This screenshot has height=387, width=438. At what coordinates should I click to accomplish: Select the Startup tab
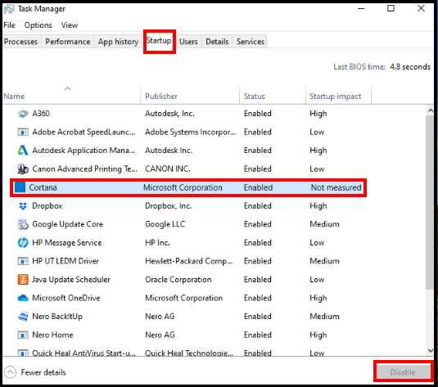coord(159,41)
